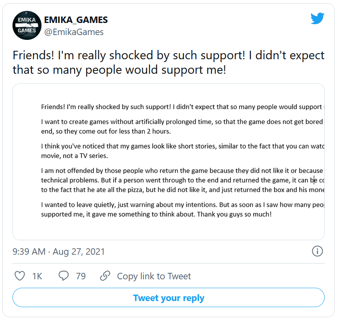This screenshot has height=320, width=338.
Task: Click the chain link icon
Action: pos(105,276)
